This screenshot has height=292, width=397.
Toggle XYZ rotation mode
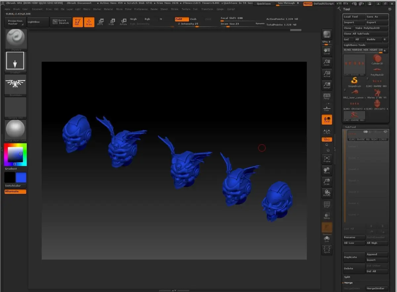coord(327,139)
